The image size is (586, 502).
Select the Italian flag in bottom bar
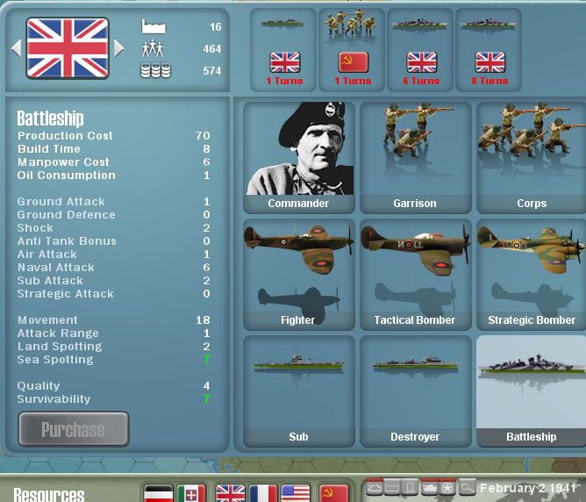190,493
